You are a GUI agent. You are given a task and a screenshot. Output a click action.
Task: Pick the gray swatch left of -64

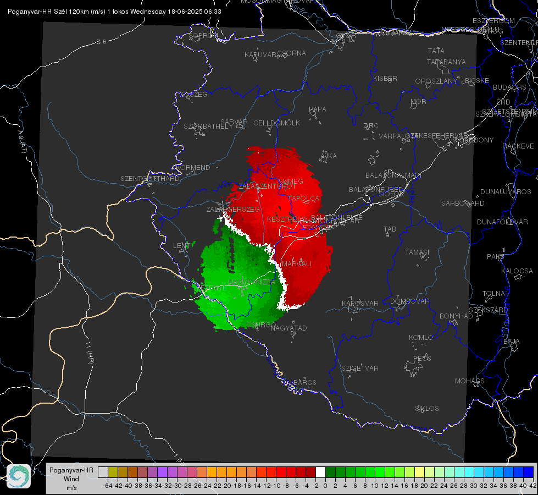(x=103, y=472)
